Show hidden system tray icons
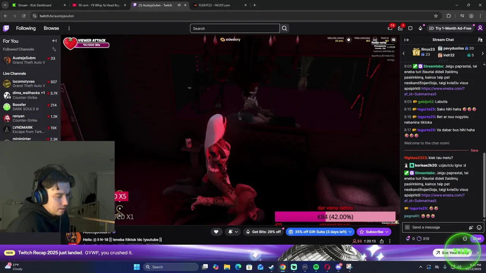This screenshot has height=273, width=486. [x=420, y=267]
